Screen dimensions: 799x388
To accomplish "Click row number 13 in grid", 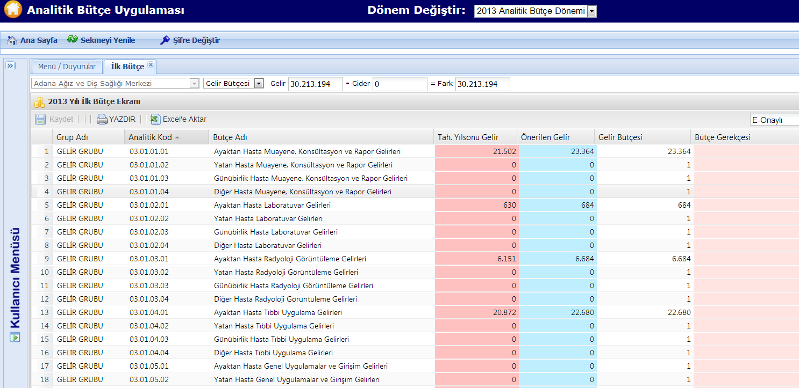I will click(x=42, y=312).
